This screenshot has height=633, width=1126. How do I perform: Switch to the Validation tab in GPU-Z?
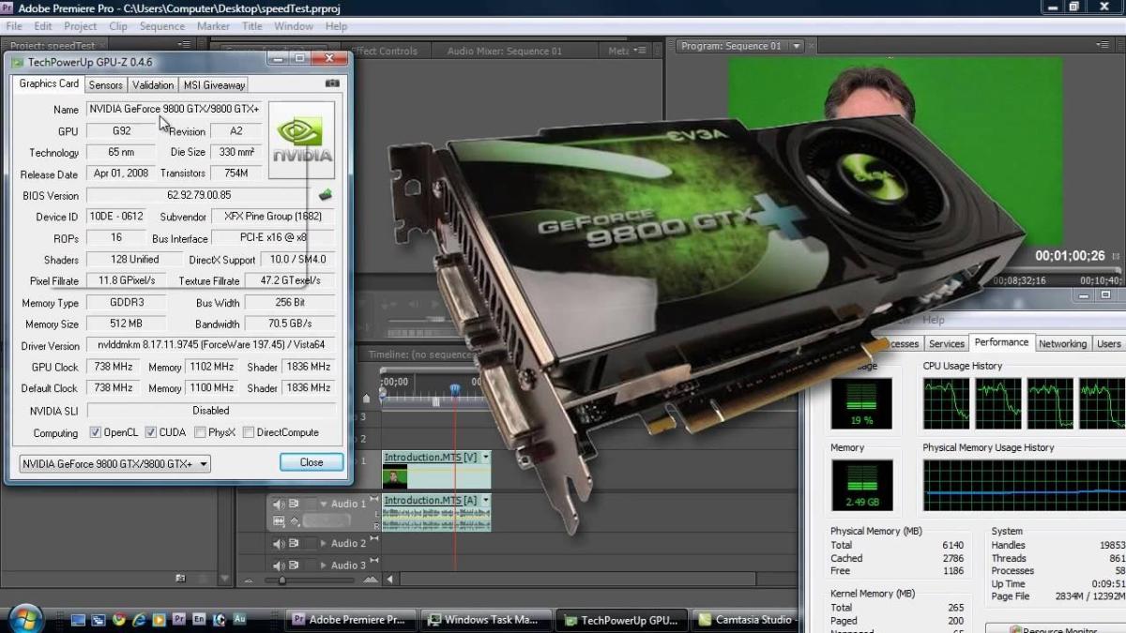(153, 84)
